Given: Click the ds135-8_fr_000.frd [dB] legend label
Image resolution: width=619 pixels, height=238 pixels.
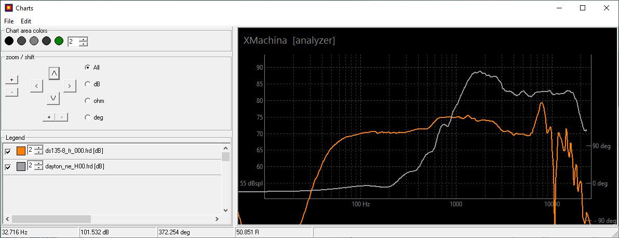Looking at the screenshot, I should [75, 151].
